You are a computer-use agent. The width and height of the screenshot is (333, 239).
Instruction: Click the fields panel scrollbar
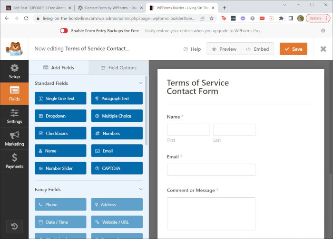point(146,110)
